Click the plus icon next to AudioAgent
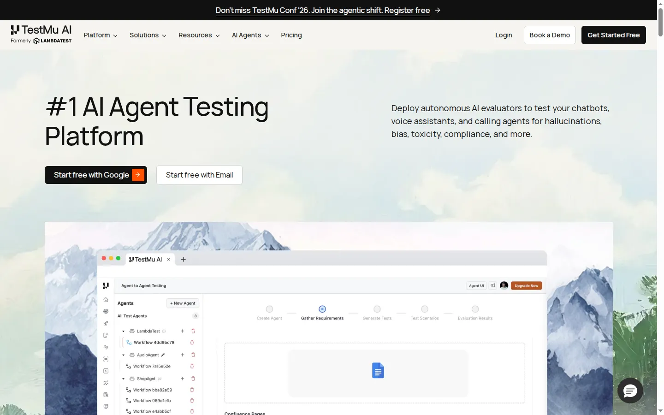664x415 pixels. tap(182, 355)
